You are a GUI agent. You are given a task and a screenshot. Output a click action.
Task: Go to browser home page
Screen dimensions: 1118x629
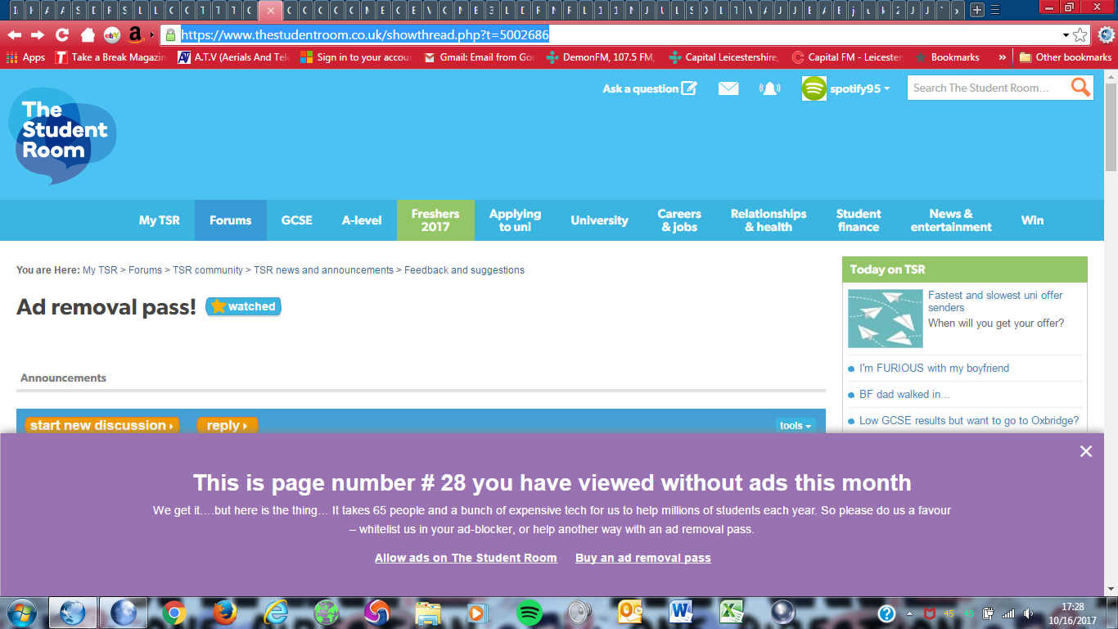click(x=88, y=35)
